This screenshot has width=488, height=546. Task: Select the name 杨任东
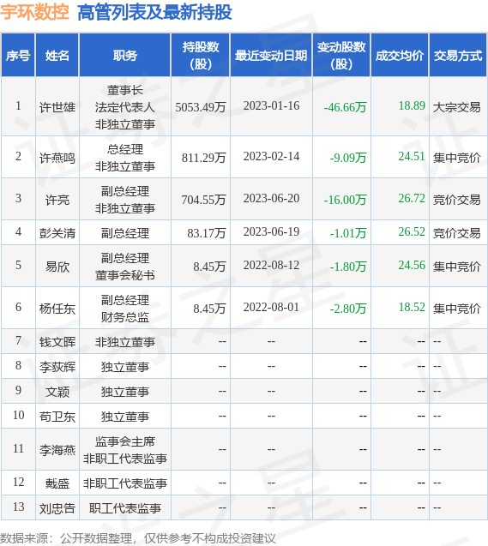click(57, 309)
